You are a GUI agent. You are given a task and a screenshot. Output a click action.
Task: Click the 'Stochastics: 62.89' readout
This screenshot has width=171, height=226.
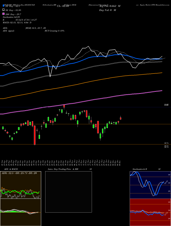point(12,17)
